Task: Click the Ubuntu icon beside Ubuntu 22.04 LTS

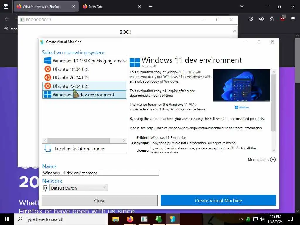Action: [x=47, y=86]
